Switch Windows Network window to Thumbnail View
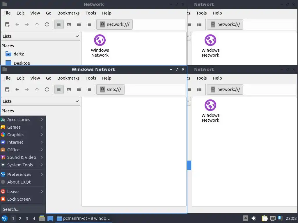The width and height of the screenshot is (298, 223). pyautogui.click(x=69, y=89)
